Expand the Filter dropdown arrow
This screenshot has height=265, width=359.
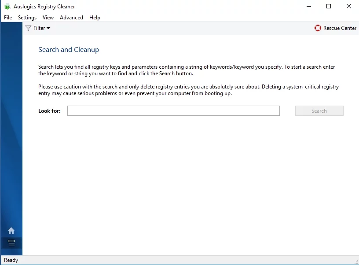pos(48,28)
